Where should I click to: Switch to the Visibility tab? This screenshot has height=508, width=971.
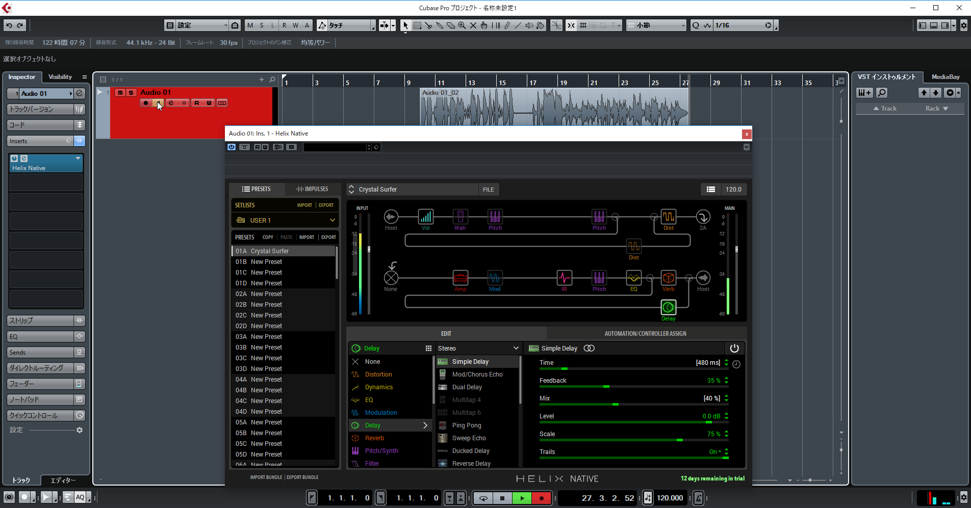pos(60,77)
